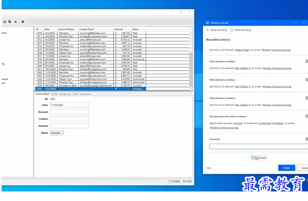Click the Comment text input field
The width and height of the screenshot is (308, 201).
point(259,146)
